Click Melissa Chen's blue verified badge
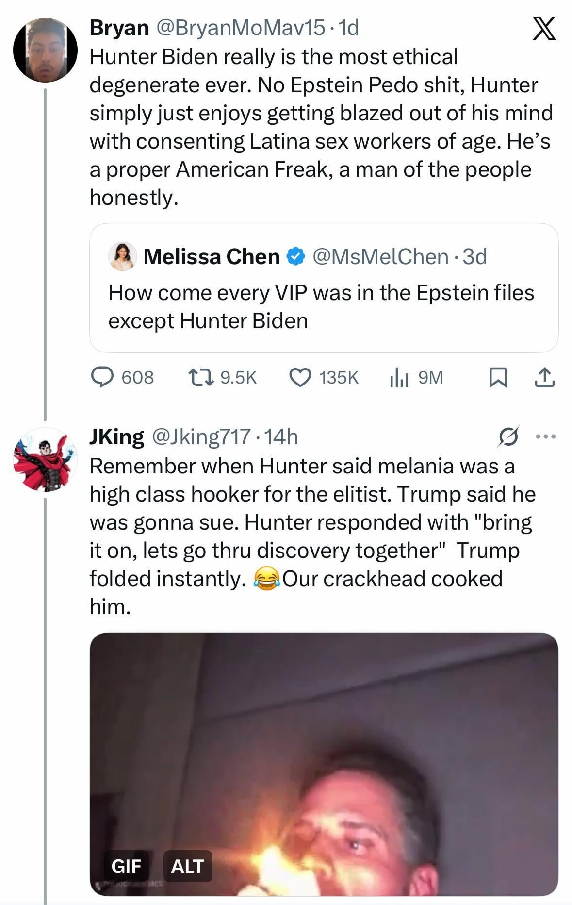Viewport: 572px width, 905px height. tap(296, 256)
